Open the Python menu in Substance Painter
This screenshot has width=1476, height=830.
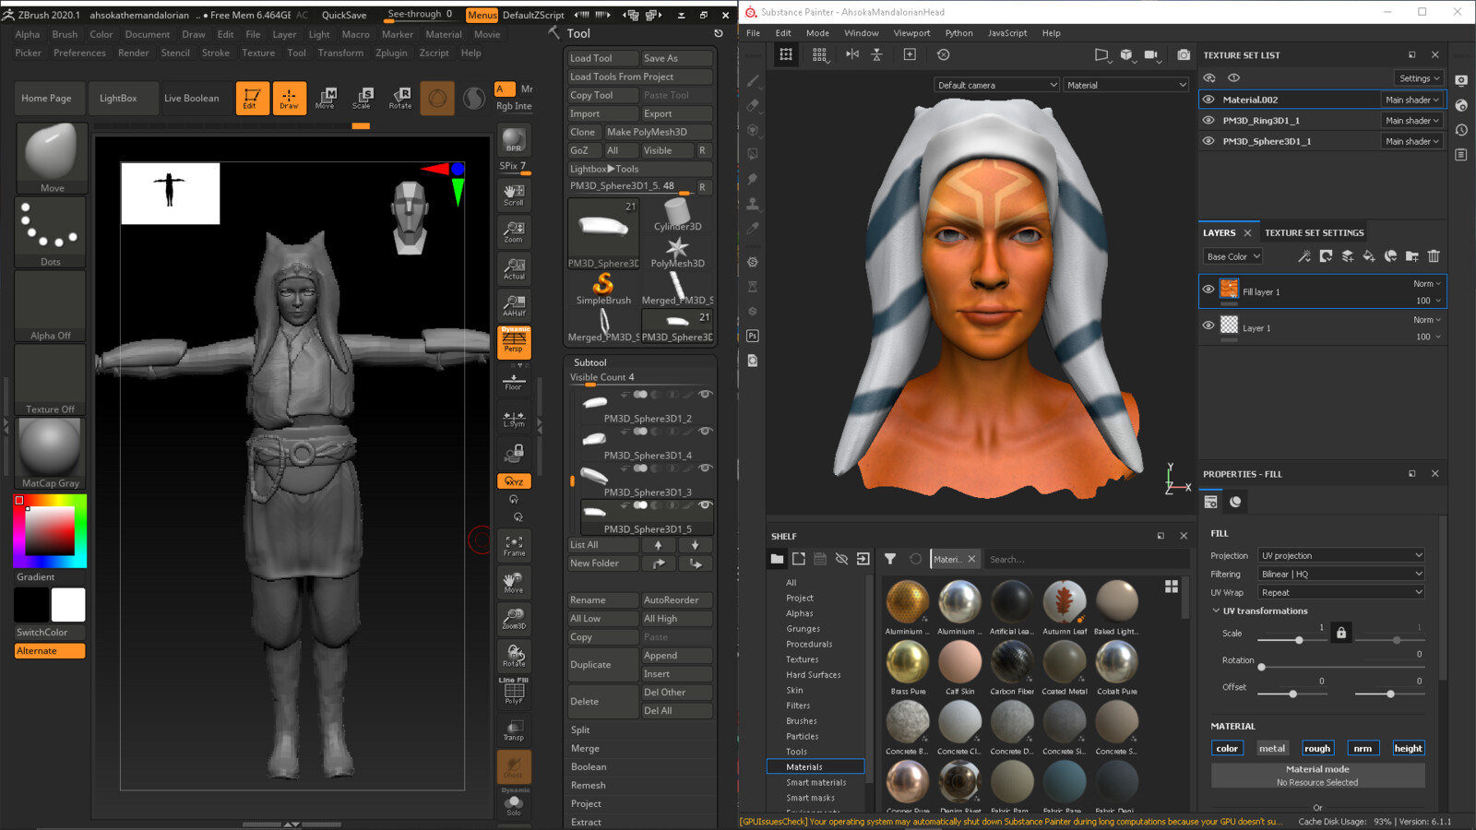(x=958, y=33)
